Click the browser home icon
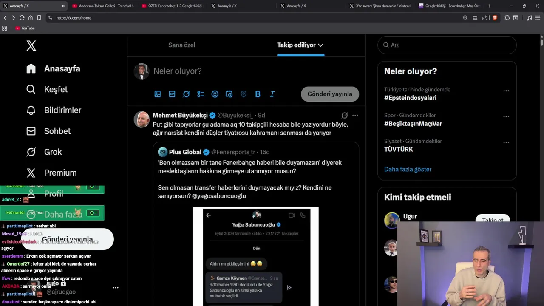The height and width of the screenshot is (306, 544). click(31, 18)
